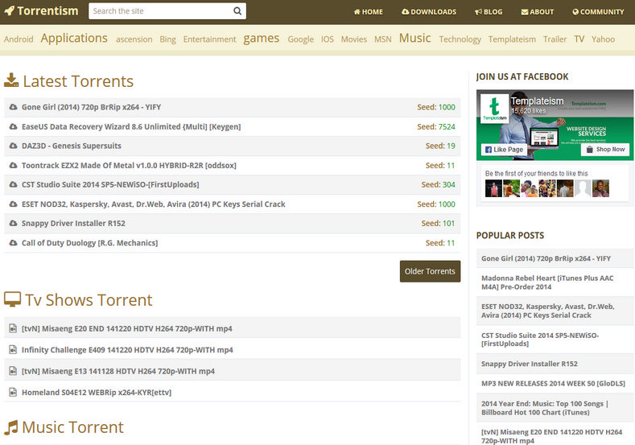Screen dimensions: 635x445
Task: Open Call of Duty Duology torrent
Action: point(89,242)
